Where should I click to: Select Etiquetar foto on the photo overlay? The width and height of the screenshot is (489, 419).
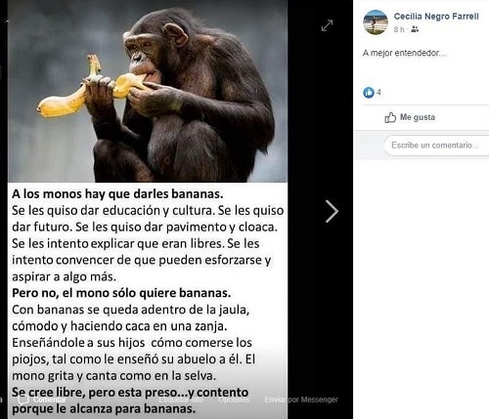[x=181, y=399]
